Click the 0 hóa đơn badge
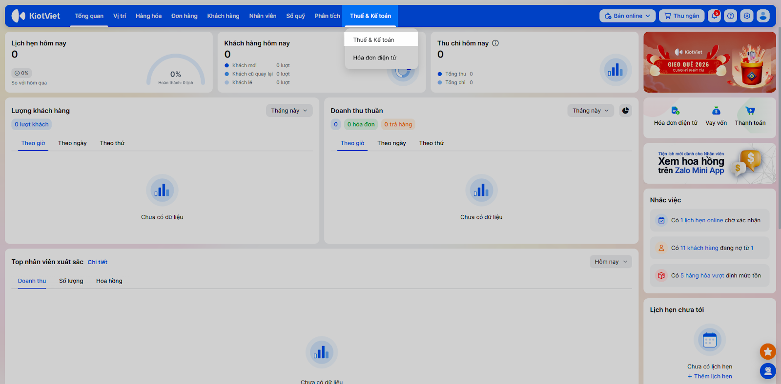 (361, 124)
